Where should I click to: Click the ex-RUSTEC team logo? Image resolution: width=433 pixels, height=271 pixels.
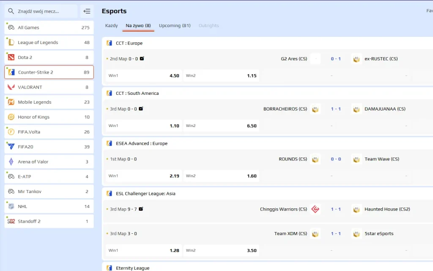point(356,59)
